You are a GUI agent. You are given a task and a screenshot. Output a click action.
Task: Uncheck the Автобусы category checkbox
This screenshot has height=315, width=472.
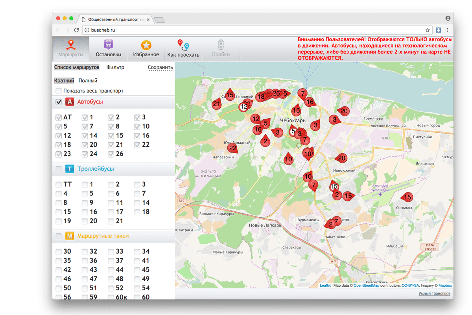point(59,102)
